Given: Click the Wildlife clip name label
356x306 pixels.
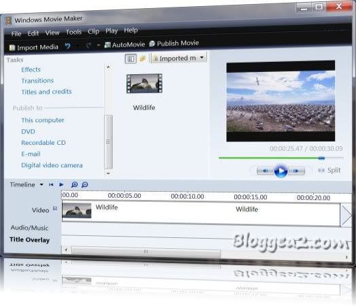Looking at the screenshot, I should pos(144,107).
